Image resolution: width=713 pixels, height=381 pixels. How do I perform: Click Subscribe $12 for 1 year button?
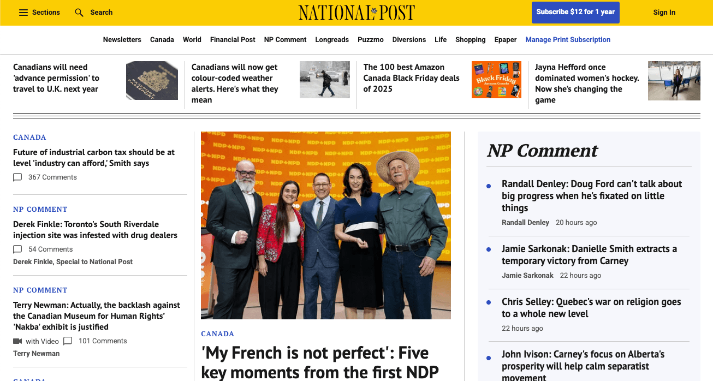[575, 13]
